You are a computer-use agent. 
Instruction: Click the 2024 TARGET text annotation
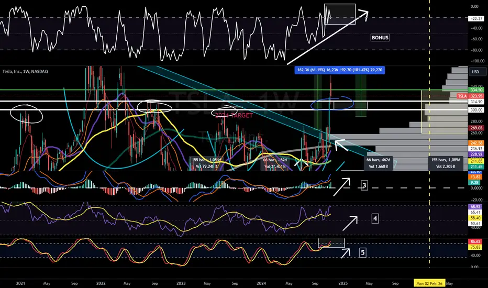coord(234,116)
